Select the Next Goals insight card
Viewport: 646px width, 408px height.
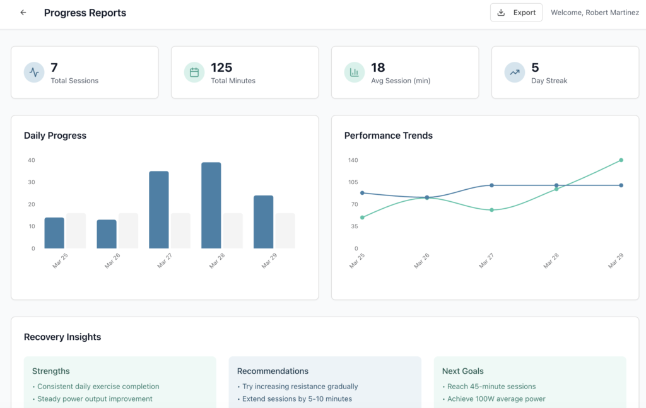tap(530, 382)
